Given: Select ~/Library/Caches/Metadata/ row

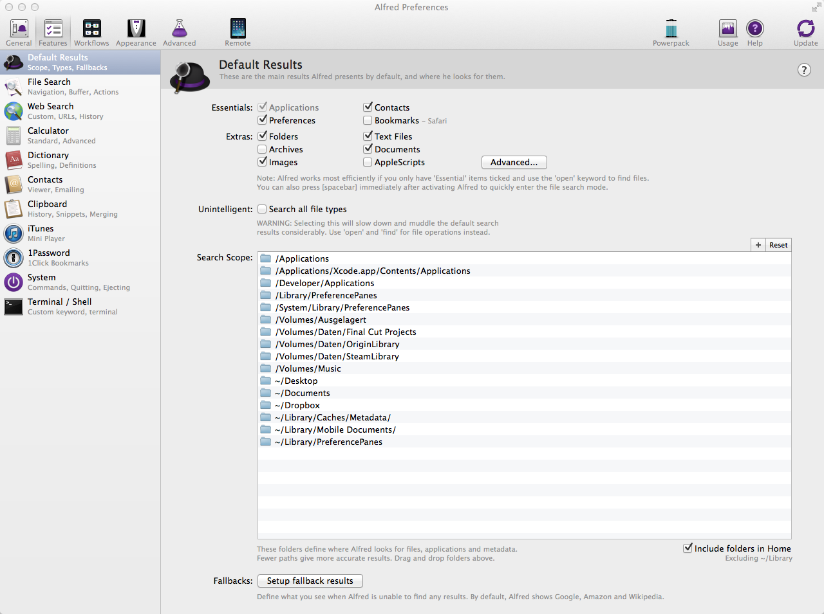Looking at the screenshot, I should [524, 417].
